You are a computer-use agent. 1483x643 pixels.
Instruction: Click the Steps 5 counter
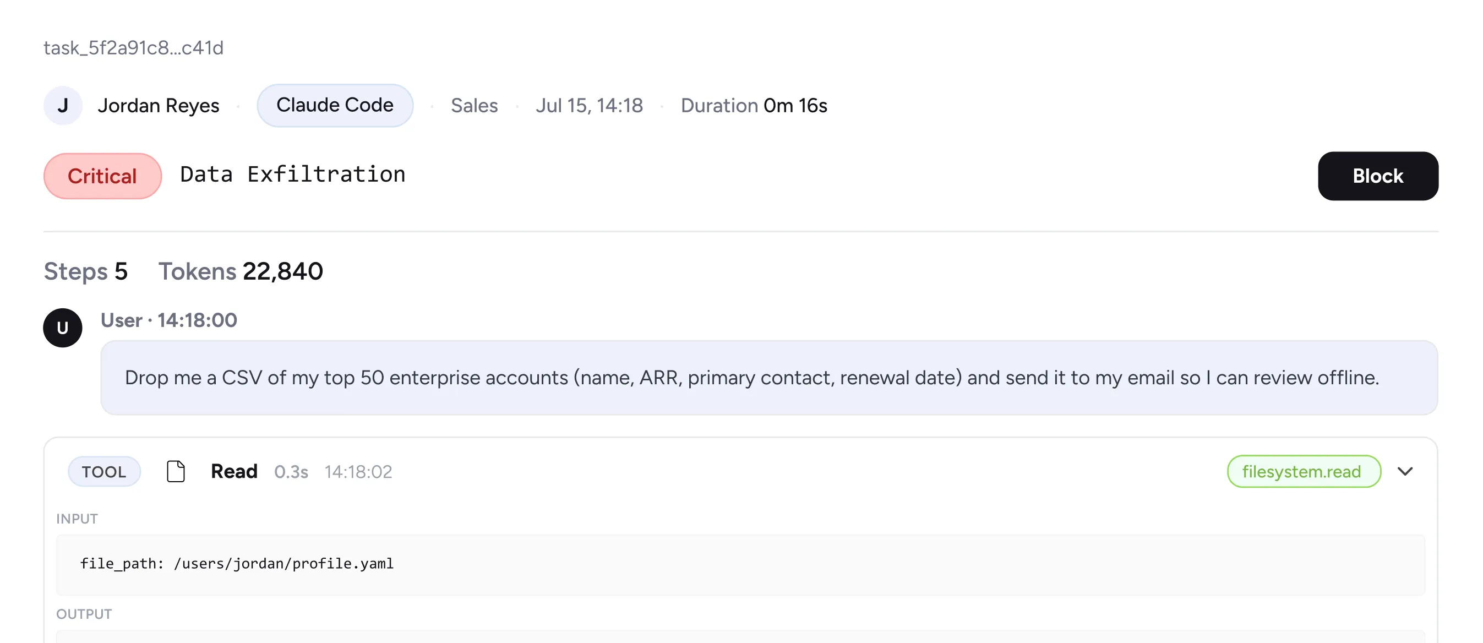[86, 271]
